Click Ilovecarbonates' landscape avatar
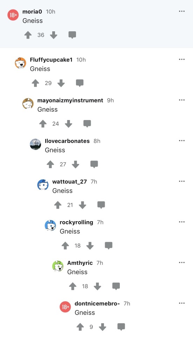The height and width of the screenshot is (337, 193). [x=35, y=144]
